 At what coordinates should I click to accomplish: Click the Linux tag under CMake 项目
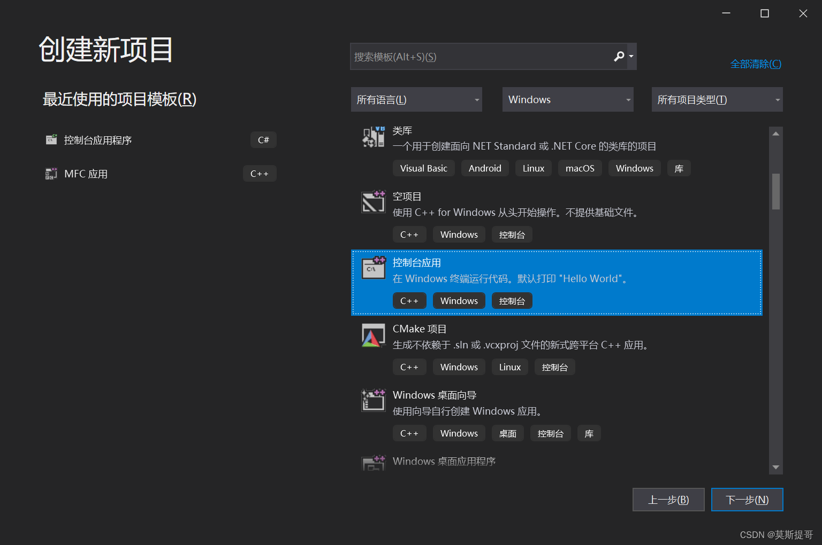coord(509,367)
